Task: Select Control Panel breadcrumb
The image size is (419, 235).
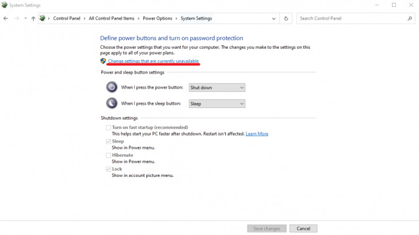Action: pos(67,18)
